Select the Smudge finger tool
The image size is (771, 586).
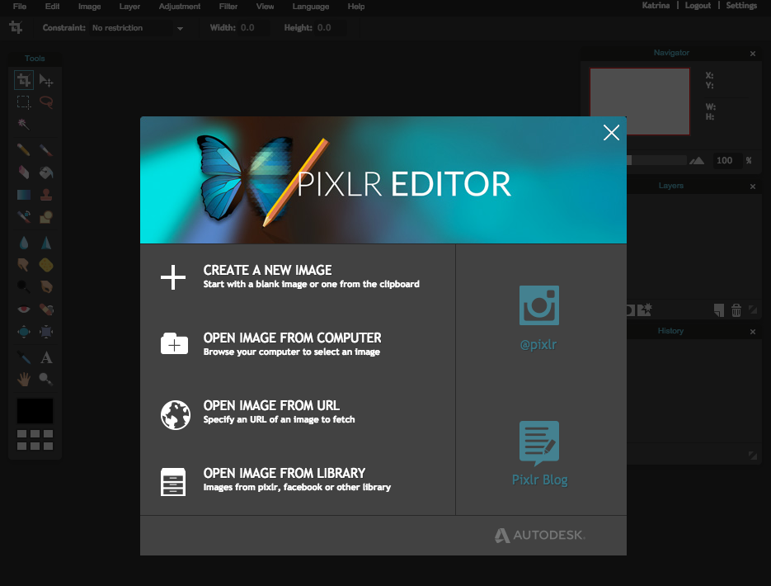(24, 265)
